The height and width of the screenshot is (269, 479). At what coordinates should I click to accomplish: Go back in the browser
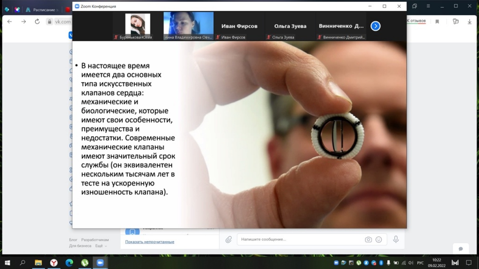[9, 21]
